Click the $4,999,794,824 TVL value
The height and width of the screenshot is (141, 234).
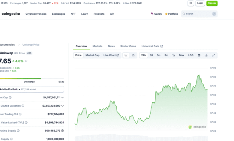pos(54,122)
